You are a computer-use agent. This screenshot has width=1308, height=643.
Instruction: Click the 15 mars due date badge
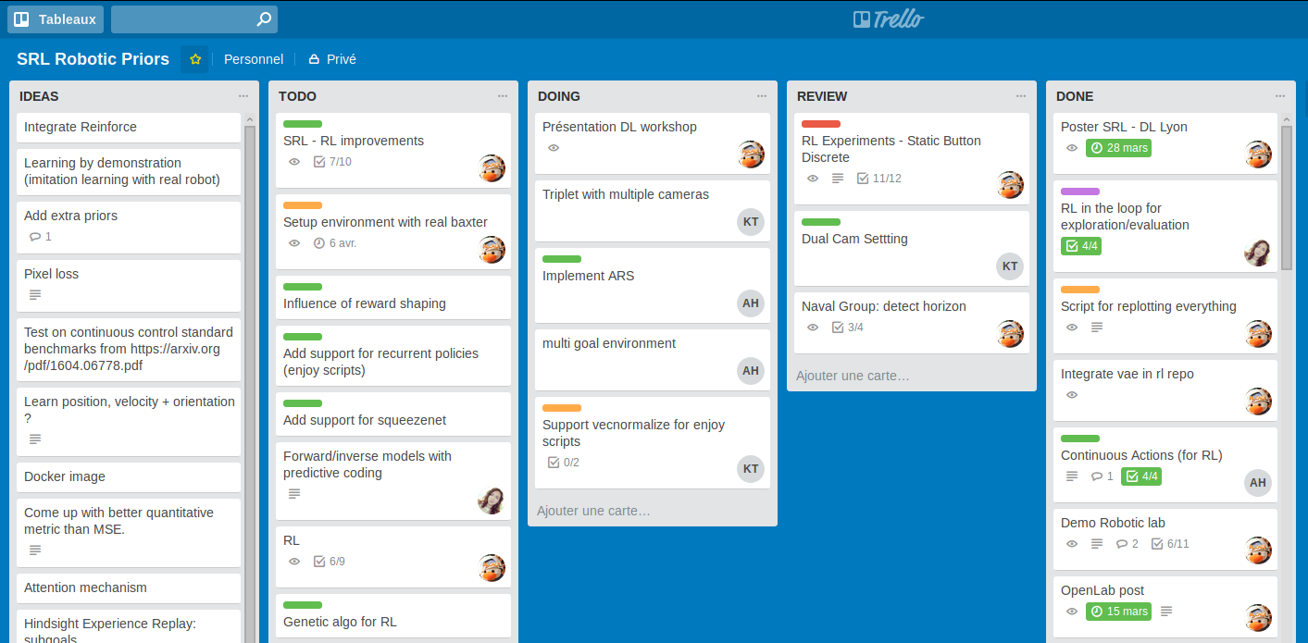1118,612
